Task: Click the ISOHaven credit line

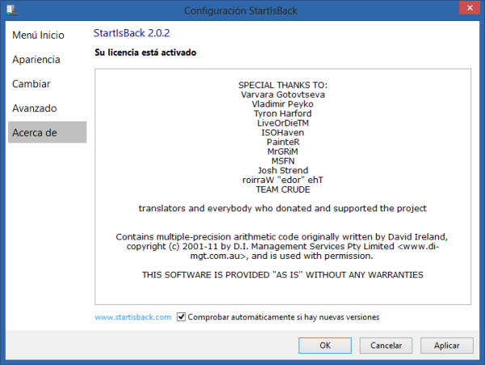Action: pos(283,133)
